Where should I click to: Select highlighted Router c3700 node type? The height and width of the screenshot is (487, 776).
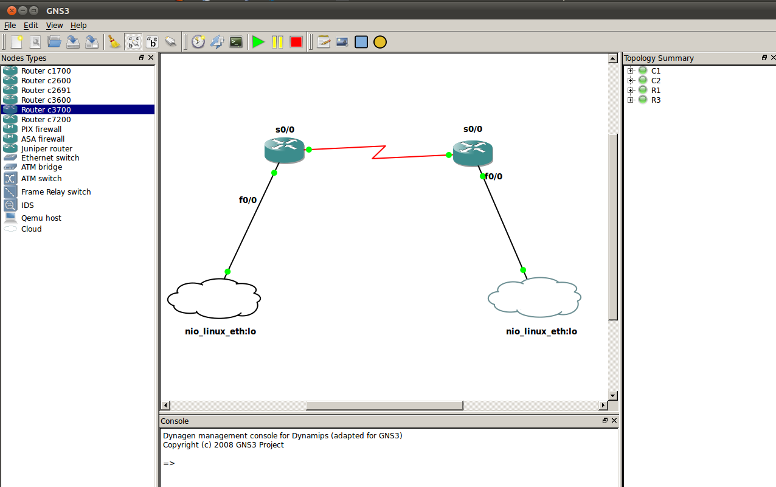point(78,109)
